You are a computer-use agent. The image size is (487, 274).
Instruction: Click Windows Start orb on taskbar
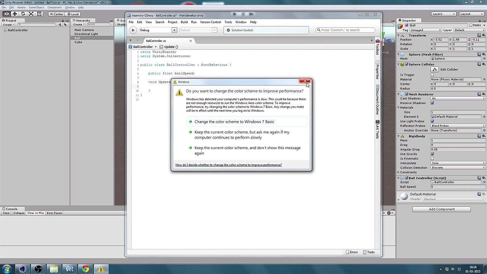tap(6, 269)
